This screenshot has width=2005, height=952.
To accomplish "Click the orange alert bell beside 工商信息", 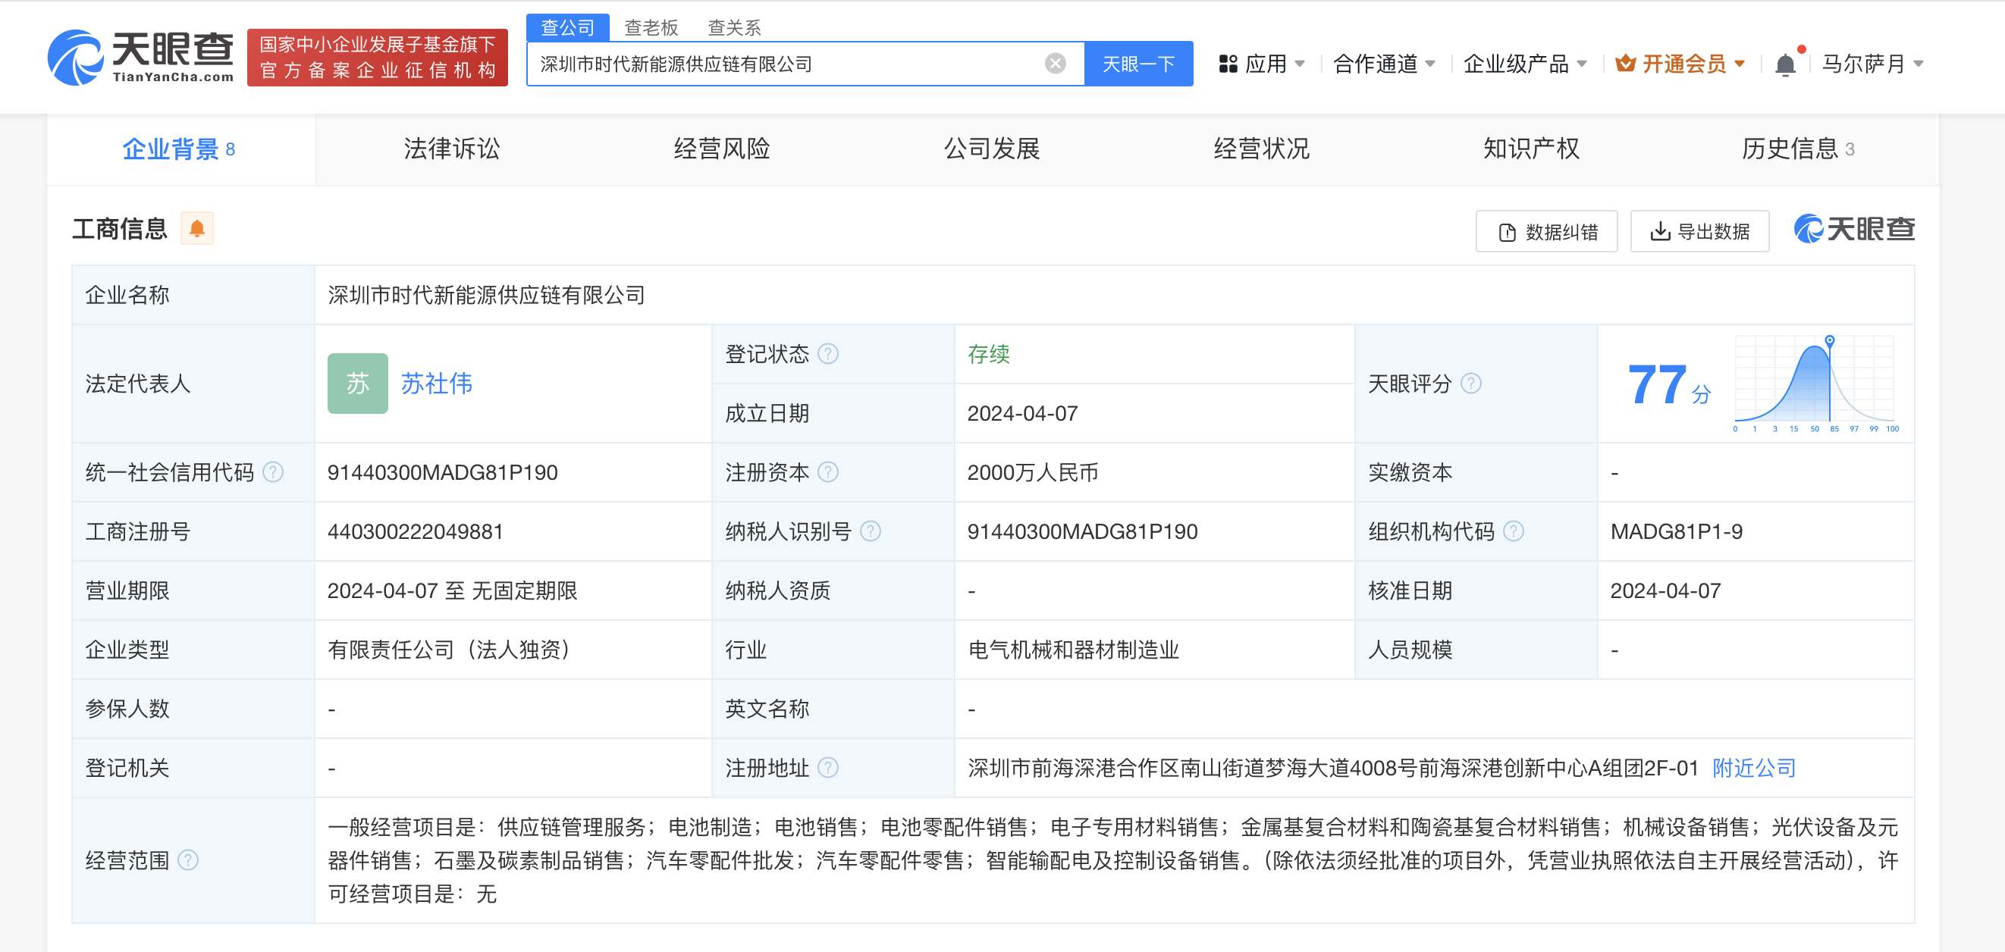I will click(x=197, y=229).
